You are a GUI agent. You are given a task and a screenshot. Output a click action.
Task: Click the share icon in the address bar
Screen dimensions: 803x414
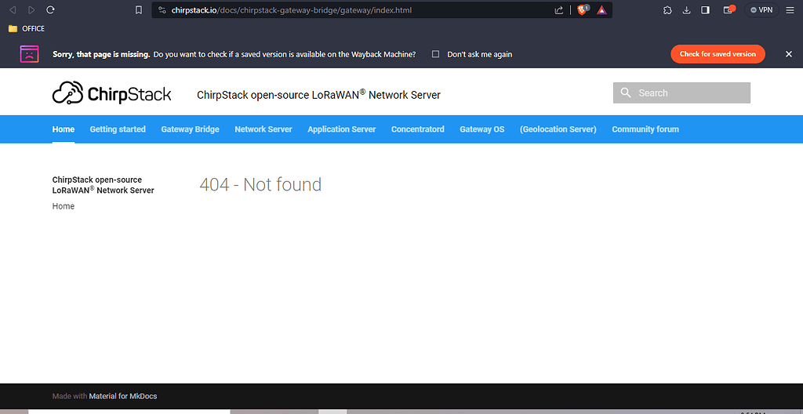pyautogui.click(x=559, y=10)
